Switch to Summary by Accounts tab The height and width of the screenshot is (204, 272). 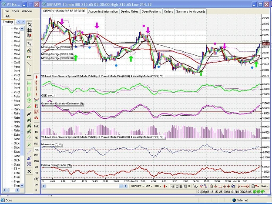[191, 12]
